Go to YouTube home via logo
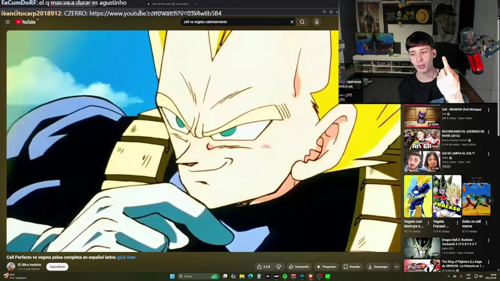Screen dimensions: 500x281 click(26, 22)
